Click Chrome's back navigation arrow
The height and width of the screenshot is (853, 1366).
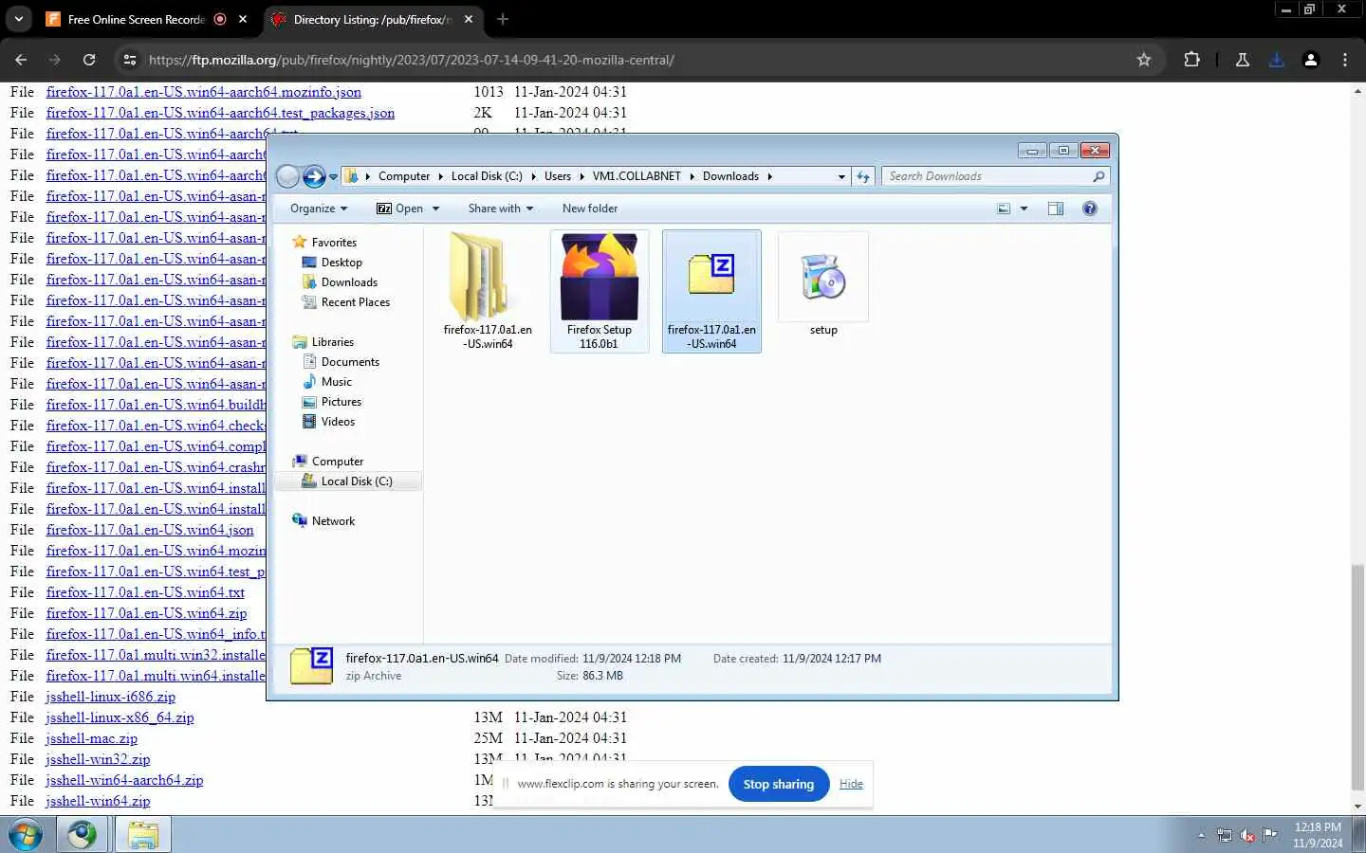21,60
